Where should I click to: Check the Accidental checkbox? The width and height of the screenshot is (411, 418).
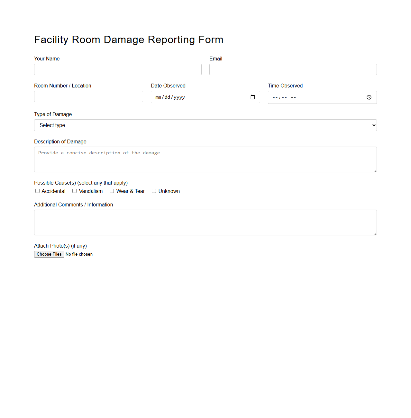coord(37,191)
